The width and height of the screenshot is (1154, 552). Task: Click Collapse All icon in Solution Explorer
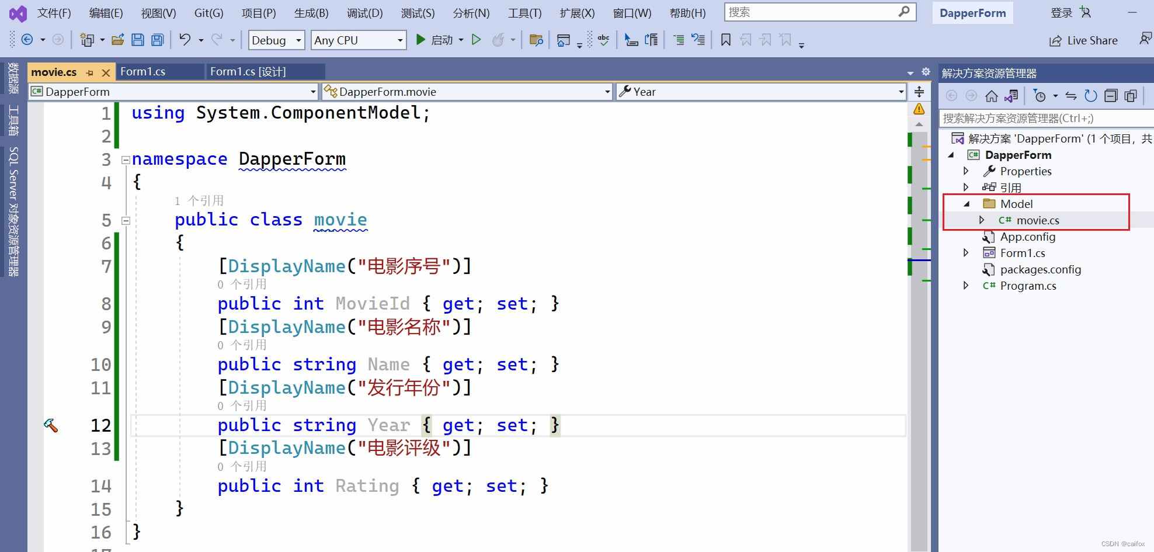pos(1111,96)
